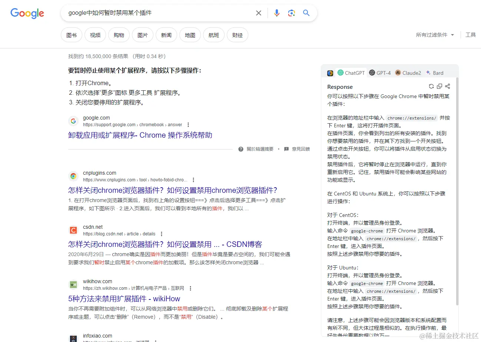
Task: Submit search with the magnifier icon
Action: [306, 13]
